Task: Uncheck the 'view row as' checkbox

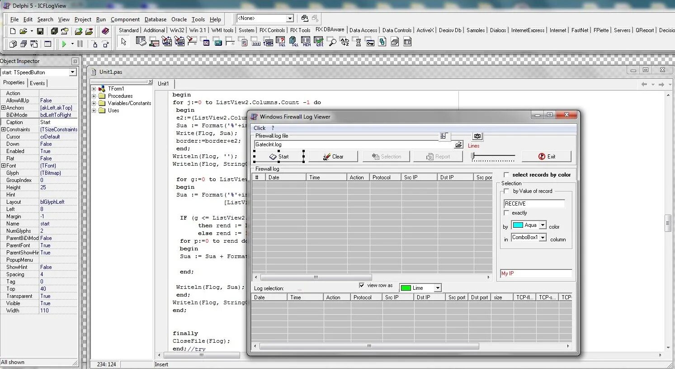Action: [x=362, y=285]
